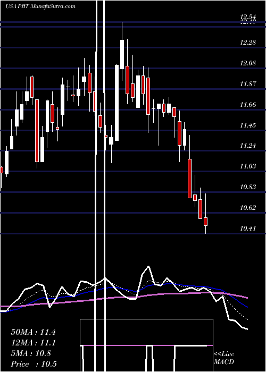Click the 12.28 price axis label
Screen dimensions: 266x372
248,43
